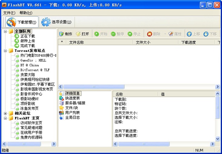Expand the 相关论坛 tree node
The width and height of the screenshot is (222, 154).
6,113
